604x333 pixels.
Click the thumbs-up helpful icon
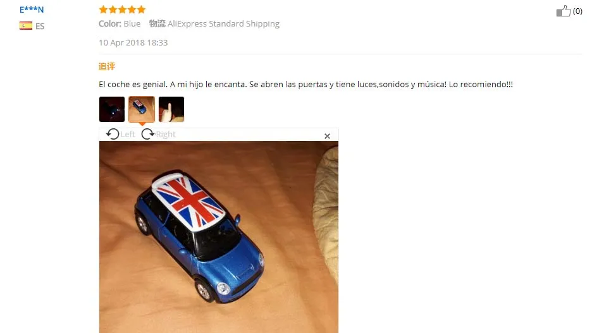[564, 11]
